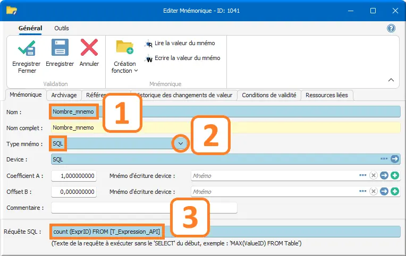
Task: Click Lire la valeur du mnémo
Action: pyautogui.click(x=180, y=44)
